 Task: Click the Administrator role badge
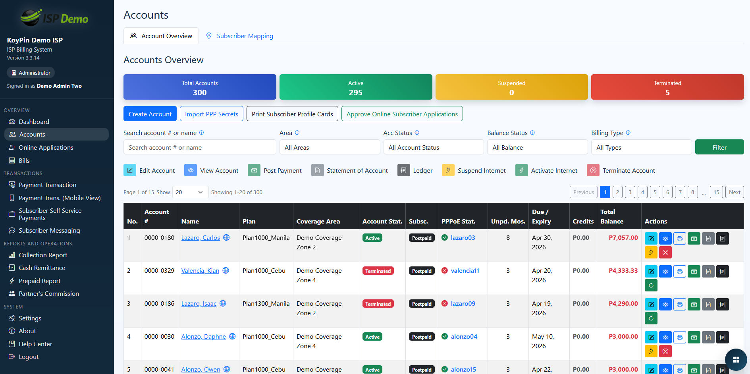pyautogui.click(x=31, y=73)
